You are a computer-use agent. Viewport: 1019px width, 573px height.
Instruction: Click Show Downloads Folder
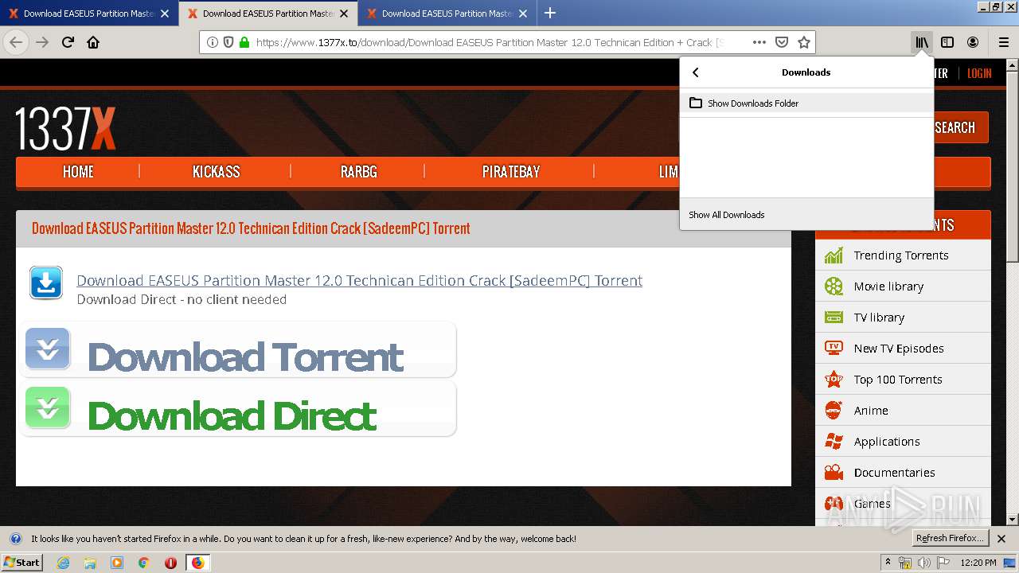click(806, 103)
